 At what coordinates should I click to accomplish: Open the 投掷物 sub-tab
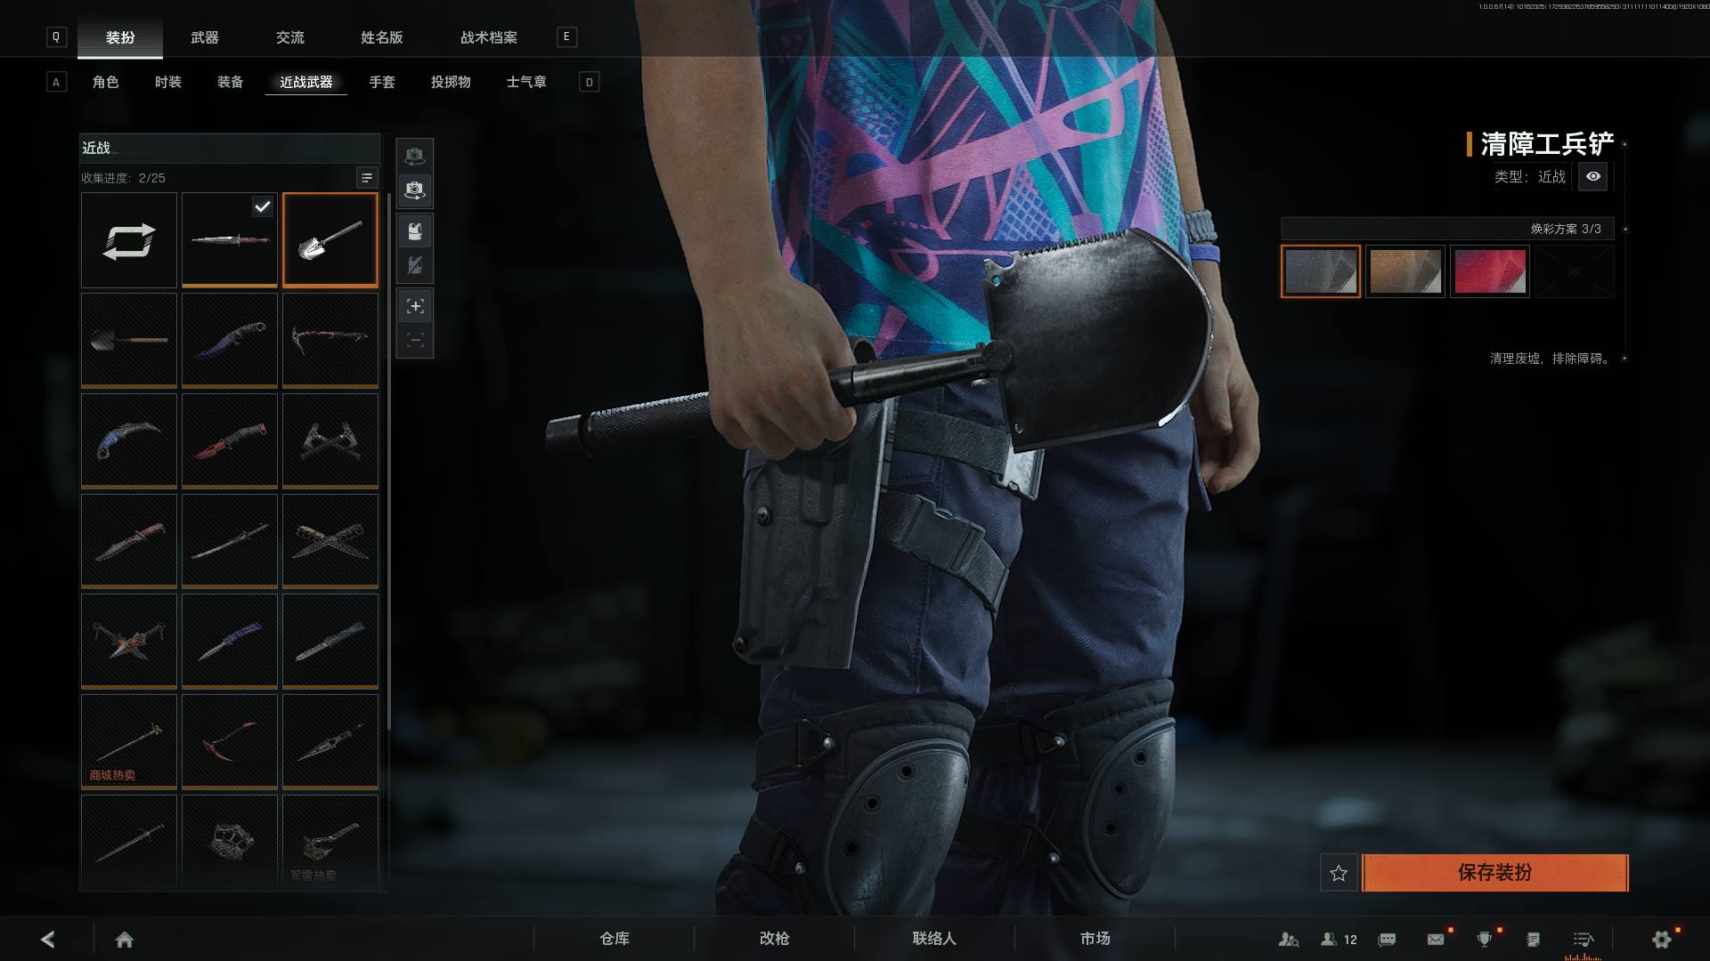[451, 82]
